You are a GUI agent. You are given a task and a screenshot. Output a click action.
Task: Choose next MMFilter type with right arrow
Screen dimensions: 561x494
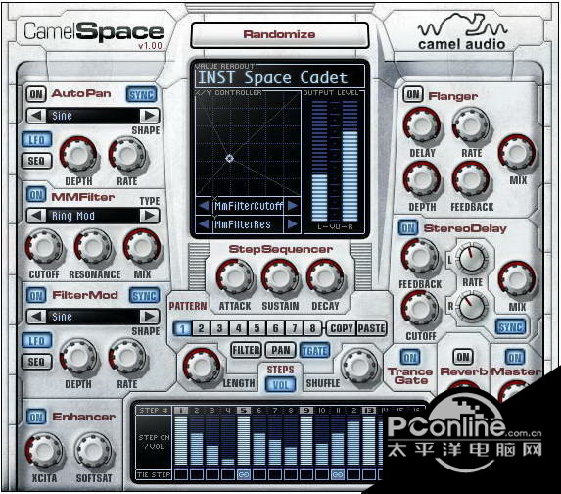pyautogui.click(x=149, y=216)
